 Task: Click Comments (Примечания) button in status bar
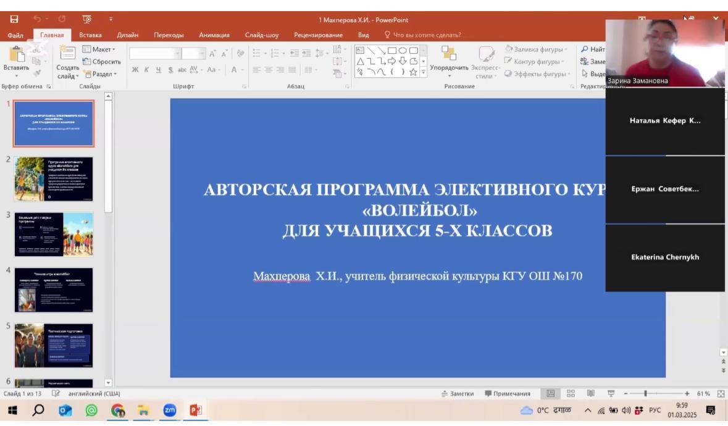[507, 394]
